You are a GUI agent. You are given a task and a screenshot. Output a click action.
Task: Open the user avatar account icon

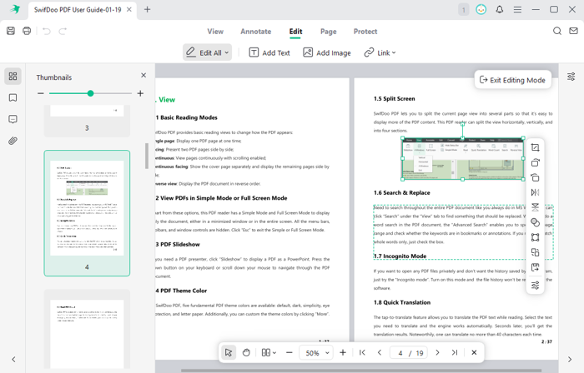pyautogui.click(x=481, y=9)
